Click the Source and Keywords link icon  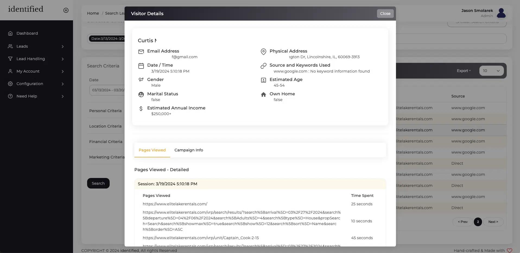[263, 66]
